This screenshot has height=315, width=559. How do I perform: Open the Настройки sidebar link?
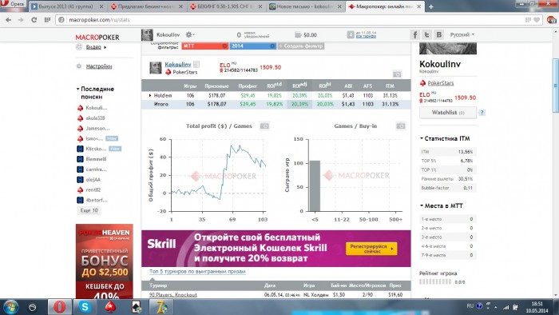pos(99,66)
